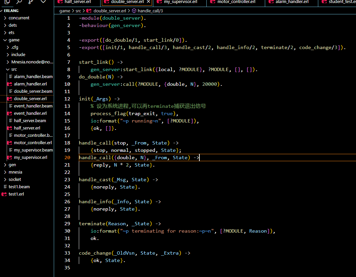This screenshot has height=277, width=356.
Task: Click the Erlang icon on my_supervisor.erl tab
Action: [x=159, y=2]
